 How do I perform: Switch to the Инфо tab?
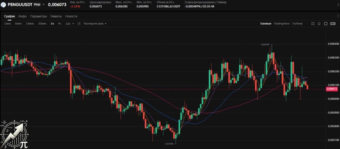[x=23, y=16]
